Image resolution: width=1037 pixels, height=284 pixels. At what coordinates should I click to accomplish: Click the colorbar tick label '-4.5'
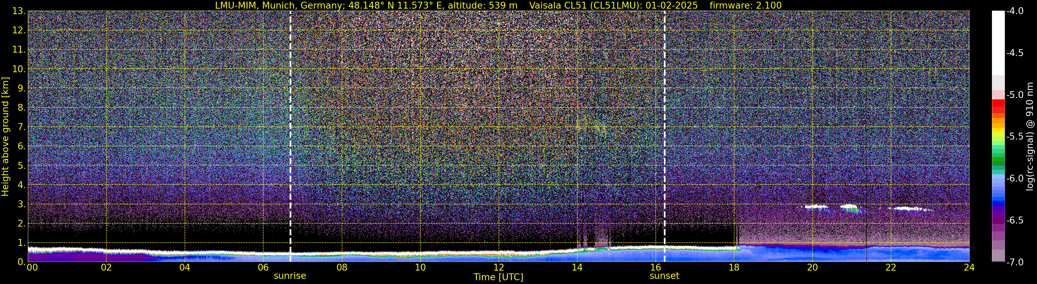pyautogui.click(x=1014, y=53)
